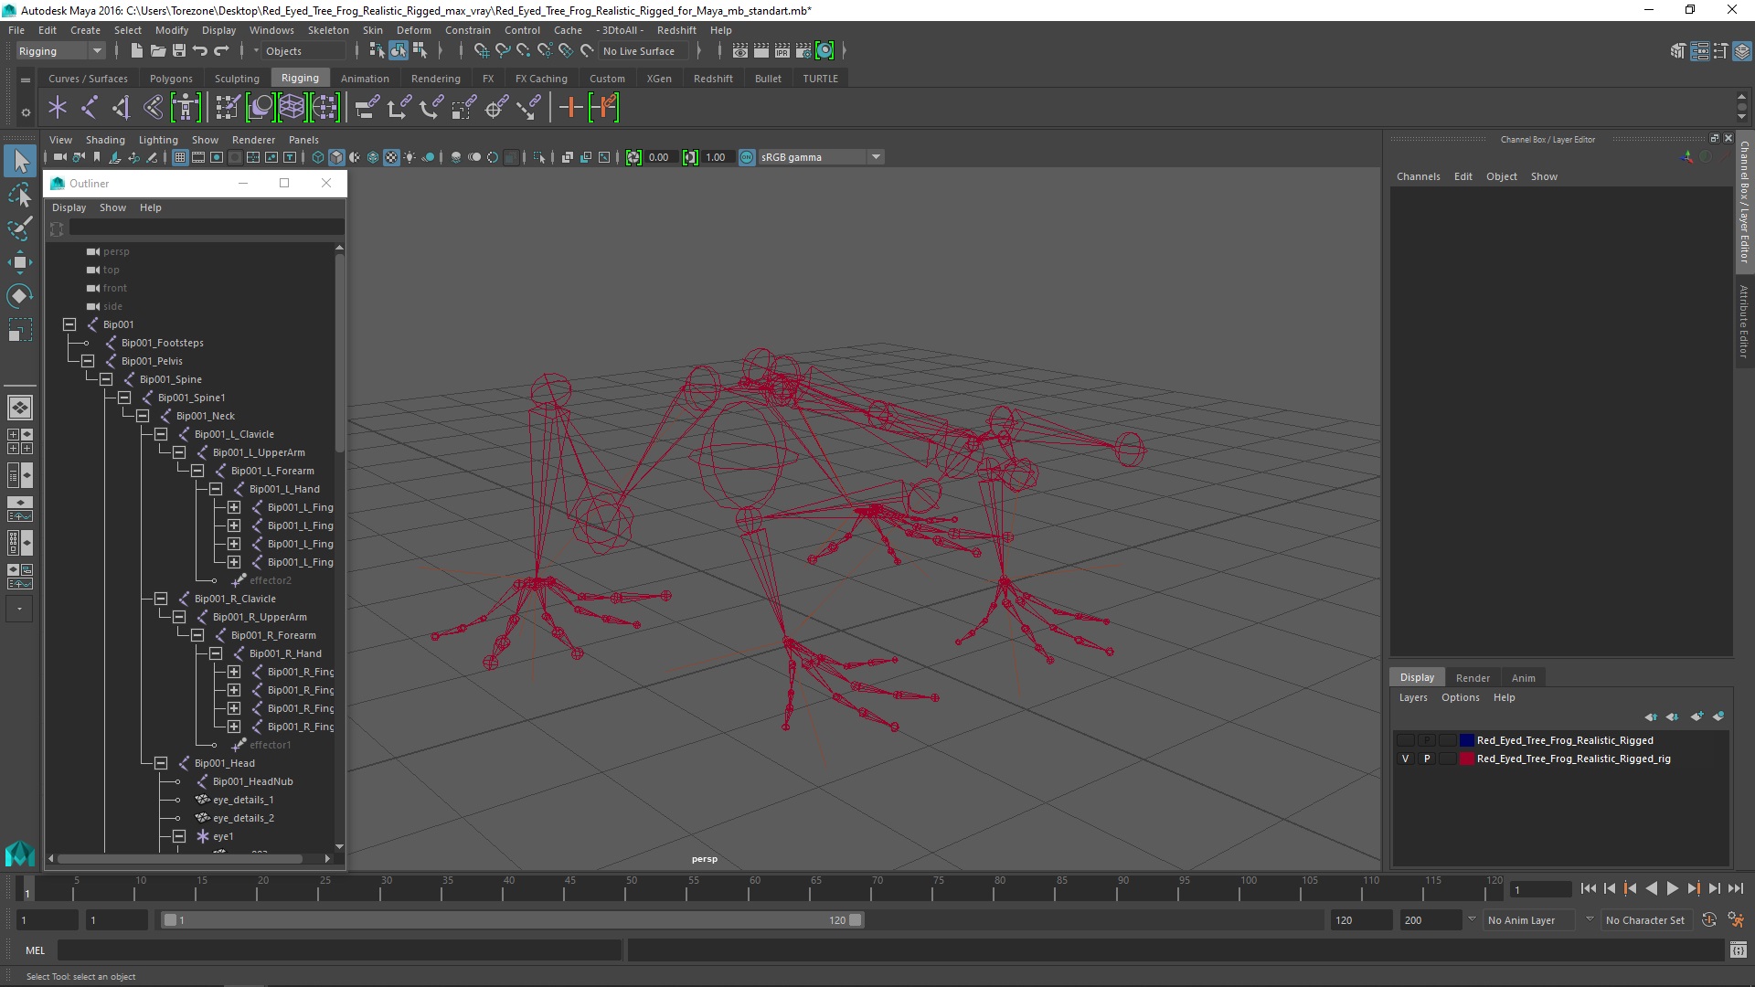Activate the Paint Selection tool
Screen dimensions: 1755x987
pyautogui.click(x=20, y=228)
